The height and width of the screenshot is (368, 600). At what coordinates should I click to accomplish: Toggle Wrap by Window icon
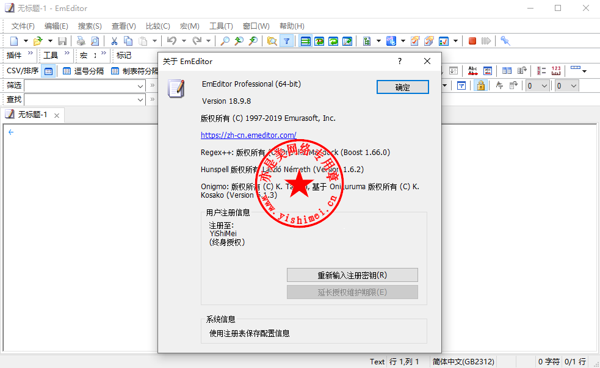click(x=333, y=41)
